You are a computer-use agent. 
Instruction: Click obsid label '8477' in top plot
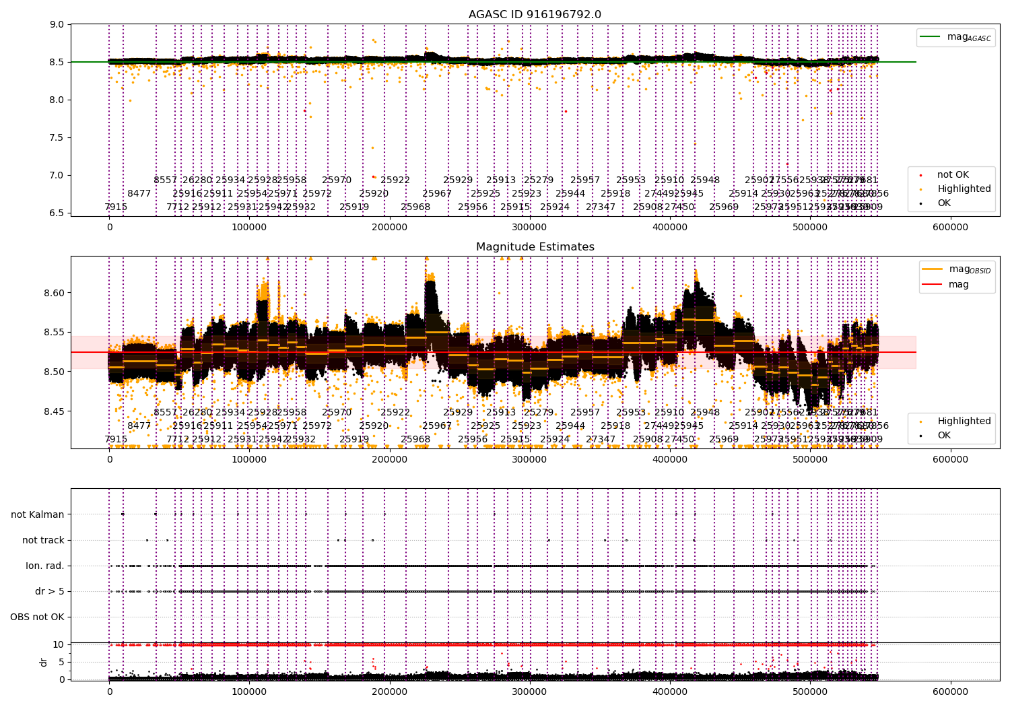139,194
